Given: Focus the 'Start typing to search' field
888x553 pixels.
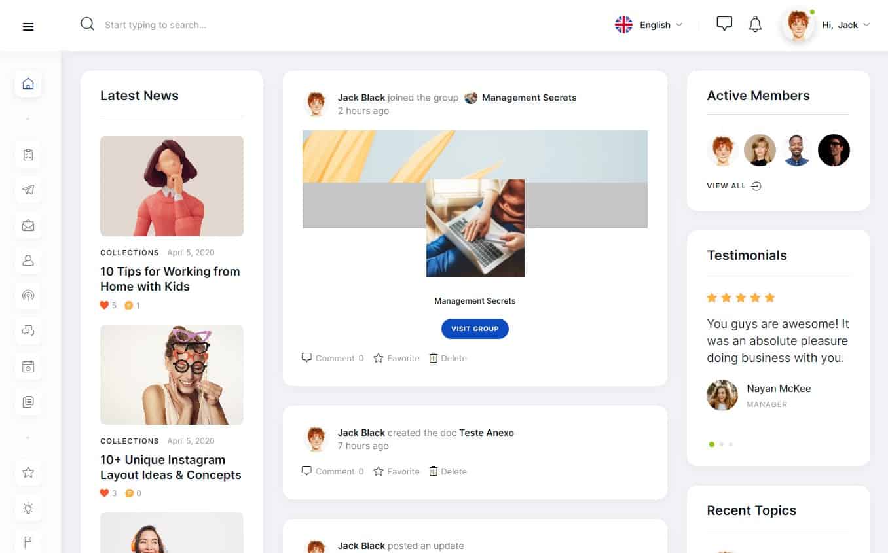Looking at the screenshot, I should pos(156,25).
